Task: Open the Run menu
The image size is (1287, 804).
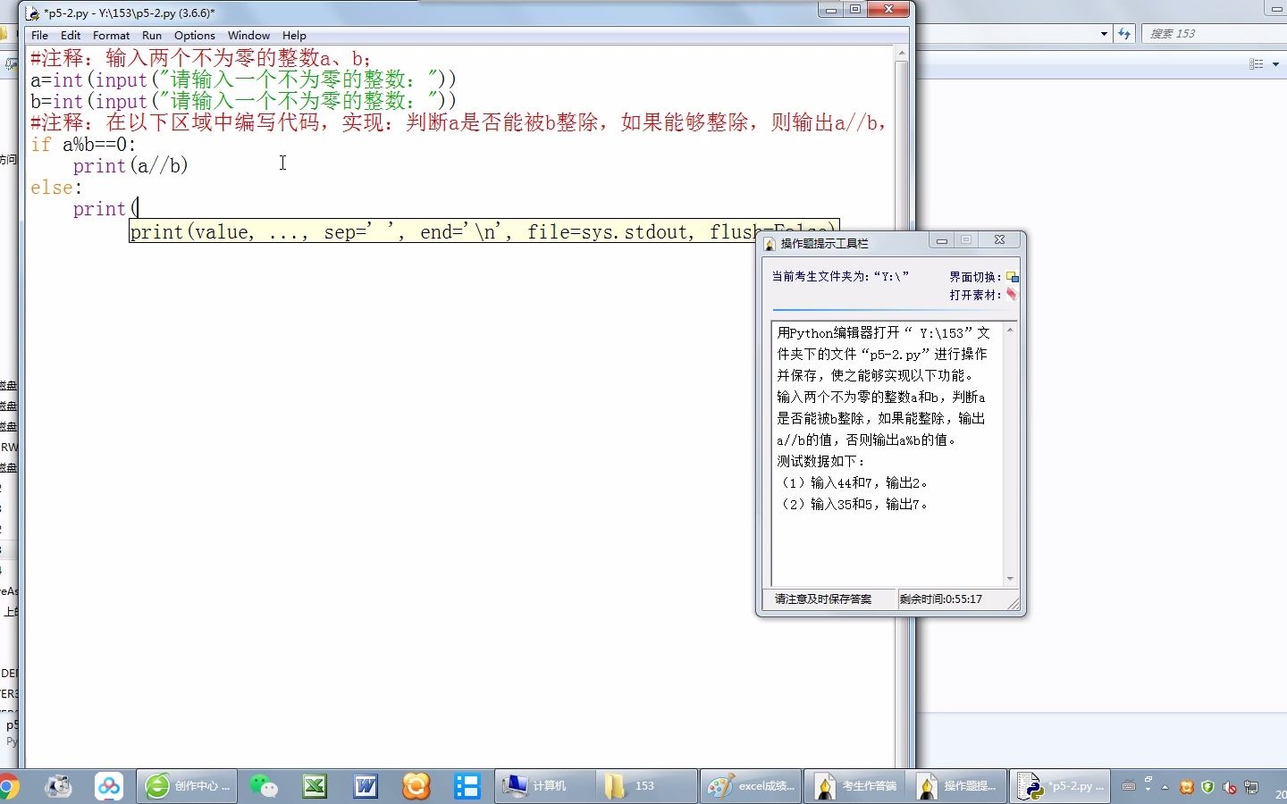Action: 152,36
